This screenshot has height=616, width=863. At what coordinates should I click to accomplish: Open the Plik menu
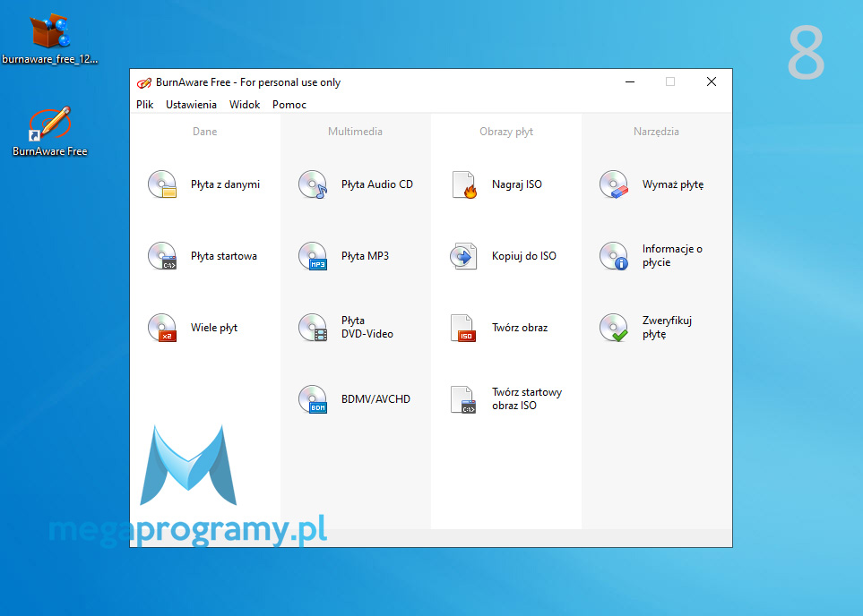[145, 105]
